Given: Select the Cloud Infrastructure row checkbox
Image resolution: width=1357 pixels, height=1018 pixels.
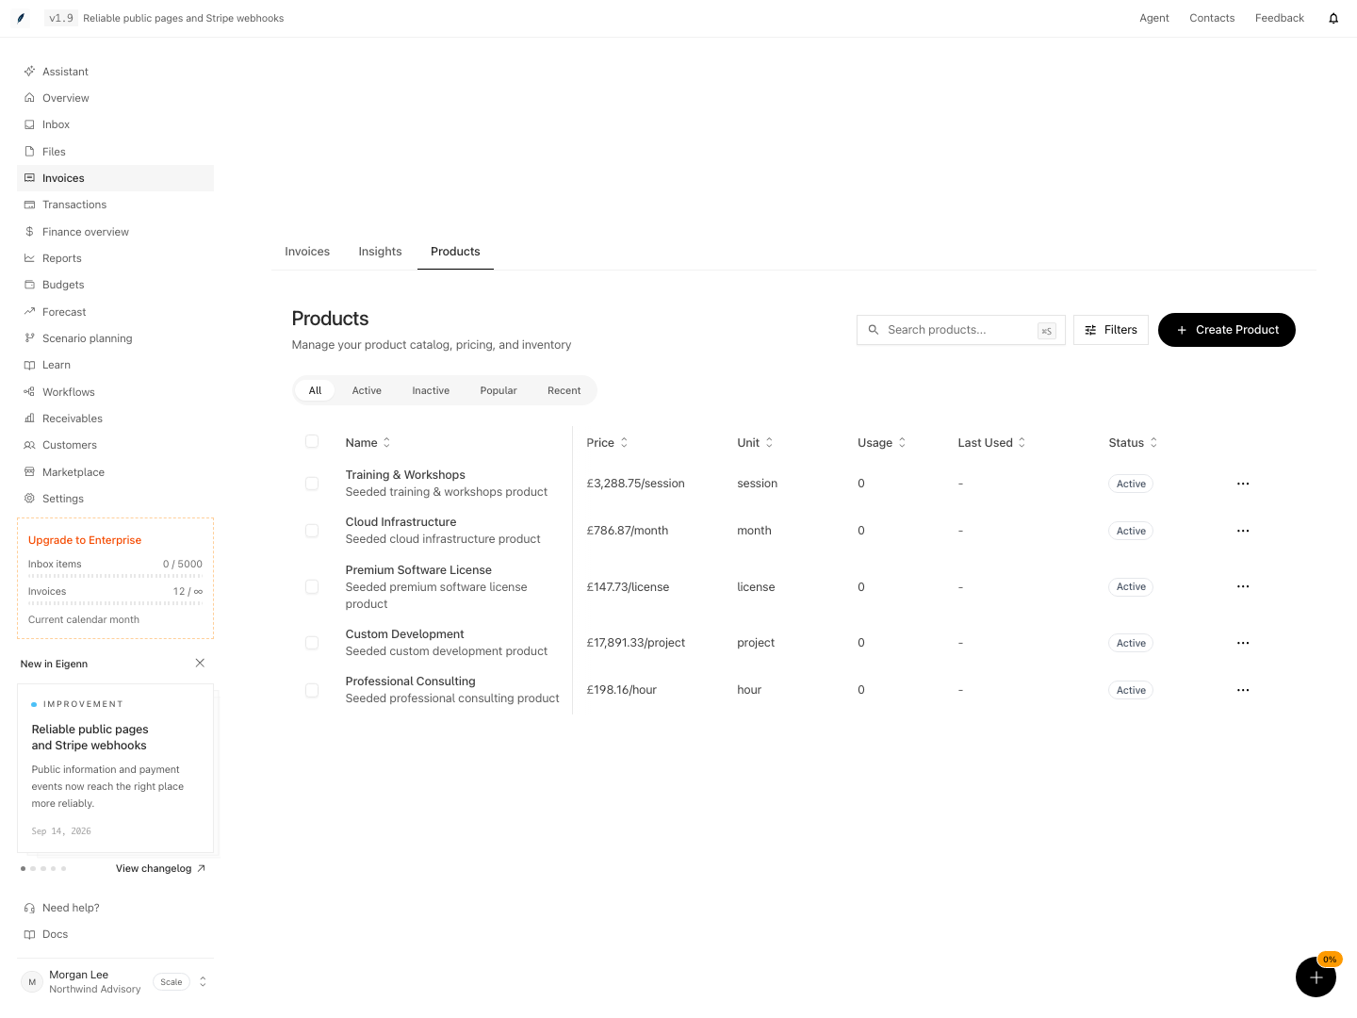Looking at the screenshot, I should pyautogui.click(x=312, y=531).
